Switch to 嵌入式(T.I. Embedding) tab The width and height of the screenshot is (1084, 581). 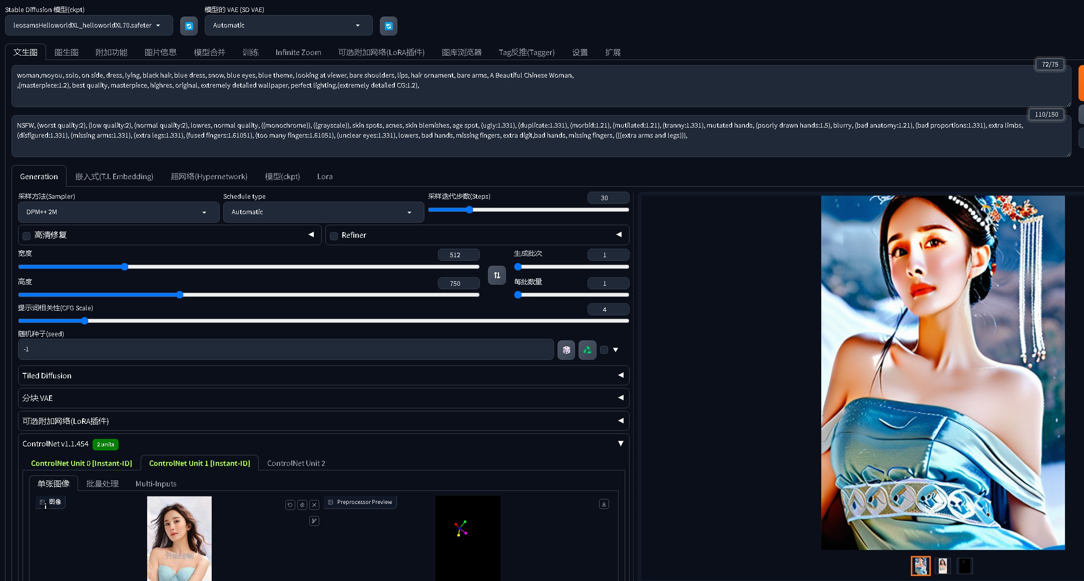114,177
